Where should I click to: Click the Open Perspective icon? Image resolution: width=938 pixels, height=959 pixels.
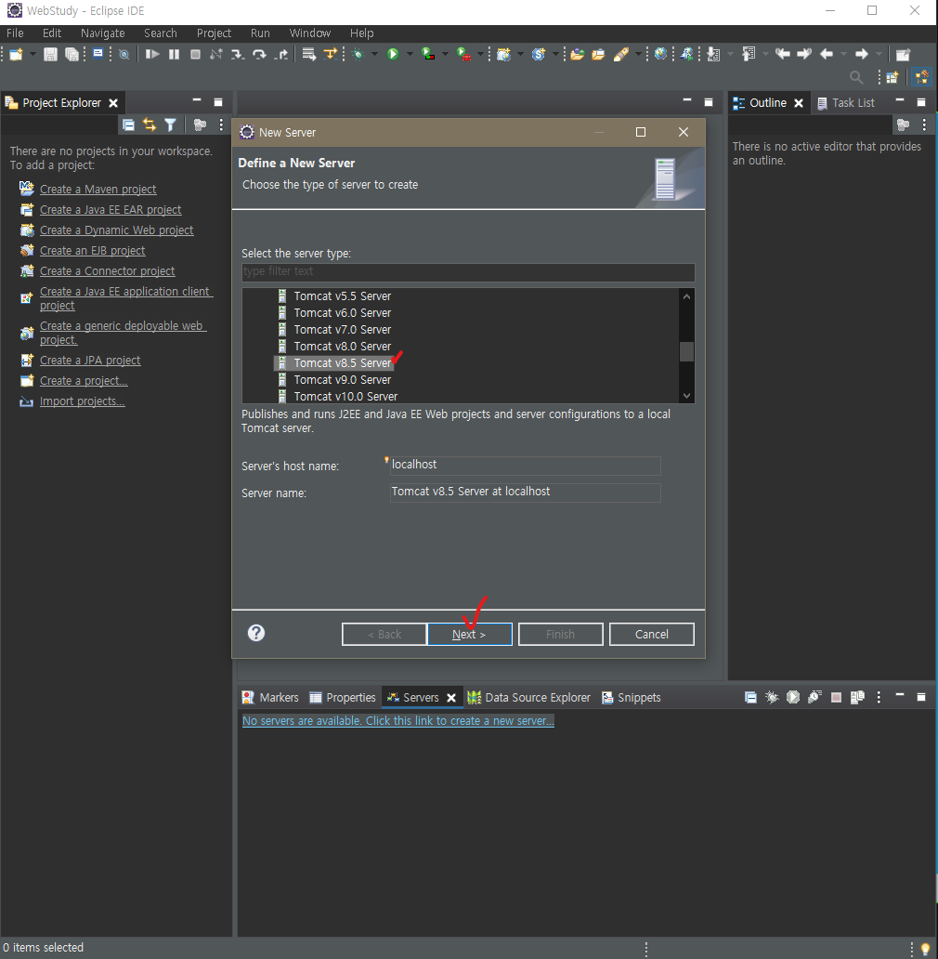(892, 77)
